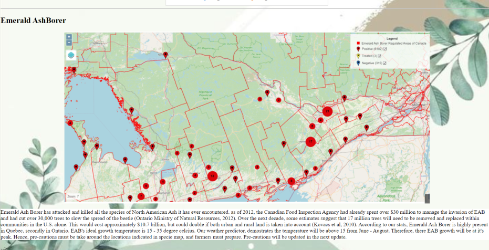Viewport: 489px width, 250px height.
Task: Click the Legend title
Action: click(x=392, y=39)
